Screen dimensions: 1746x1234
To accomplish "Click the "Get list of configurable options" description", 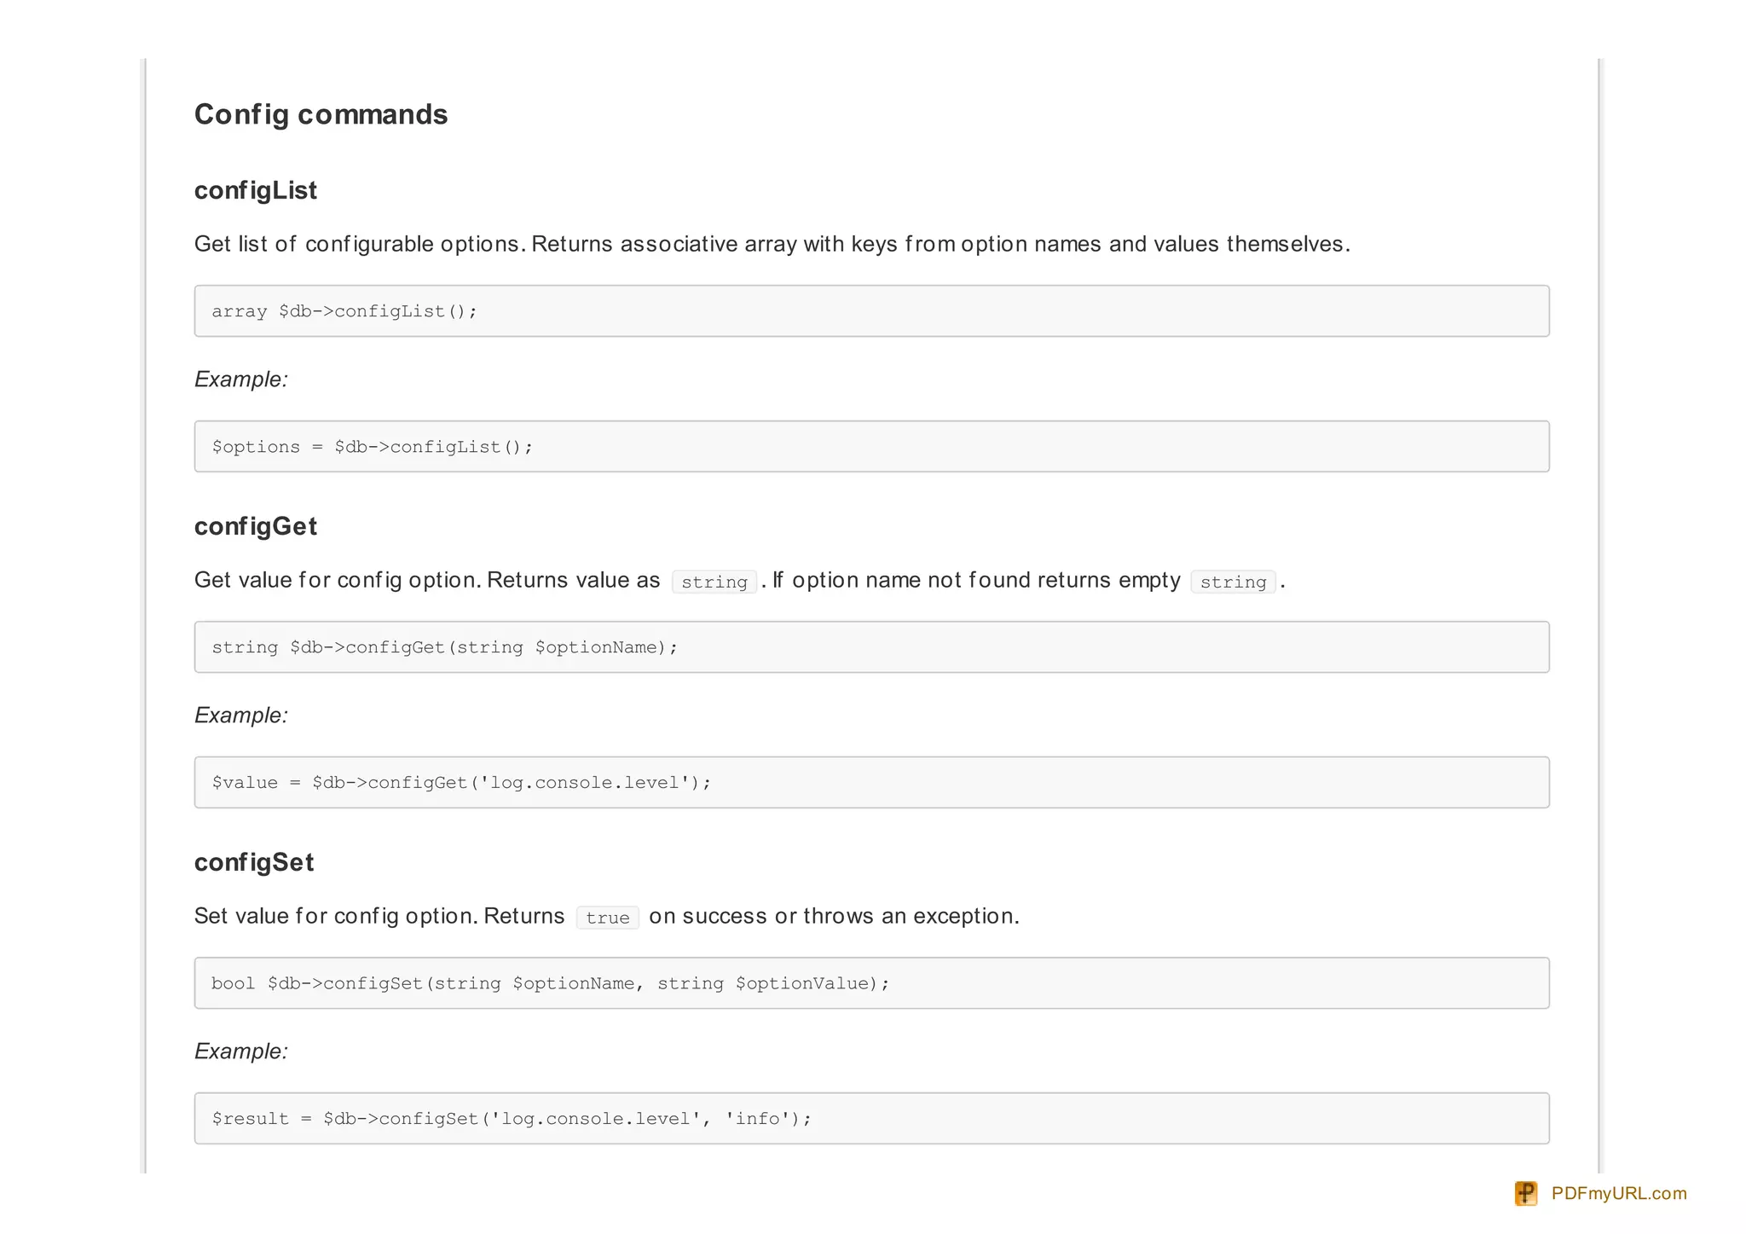I will point(772,244).
